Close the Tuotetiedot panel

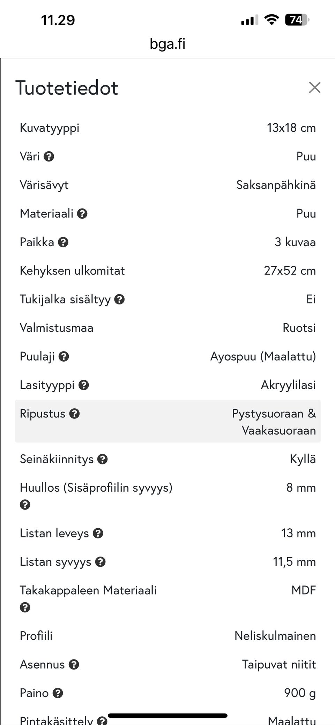coord(315,88)
